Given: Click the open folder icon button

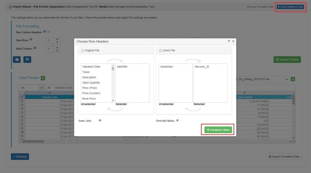Looking at the screenshot, I should 17,59.
